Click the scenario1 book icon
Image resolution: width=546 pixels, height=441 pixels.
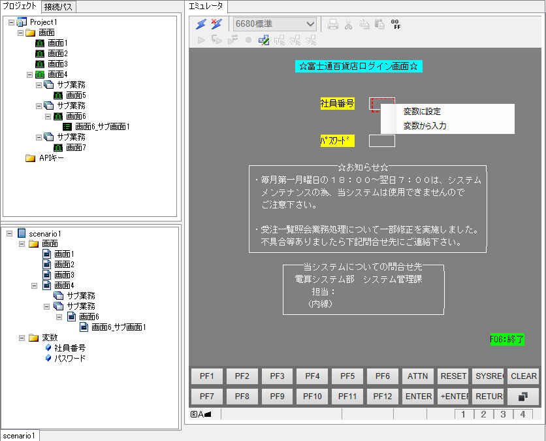point(22,233)
